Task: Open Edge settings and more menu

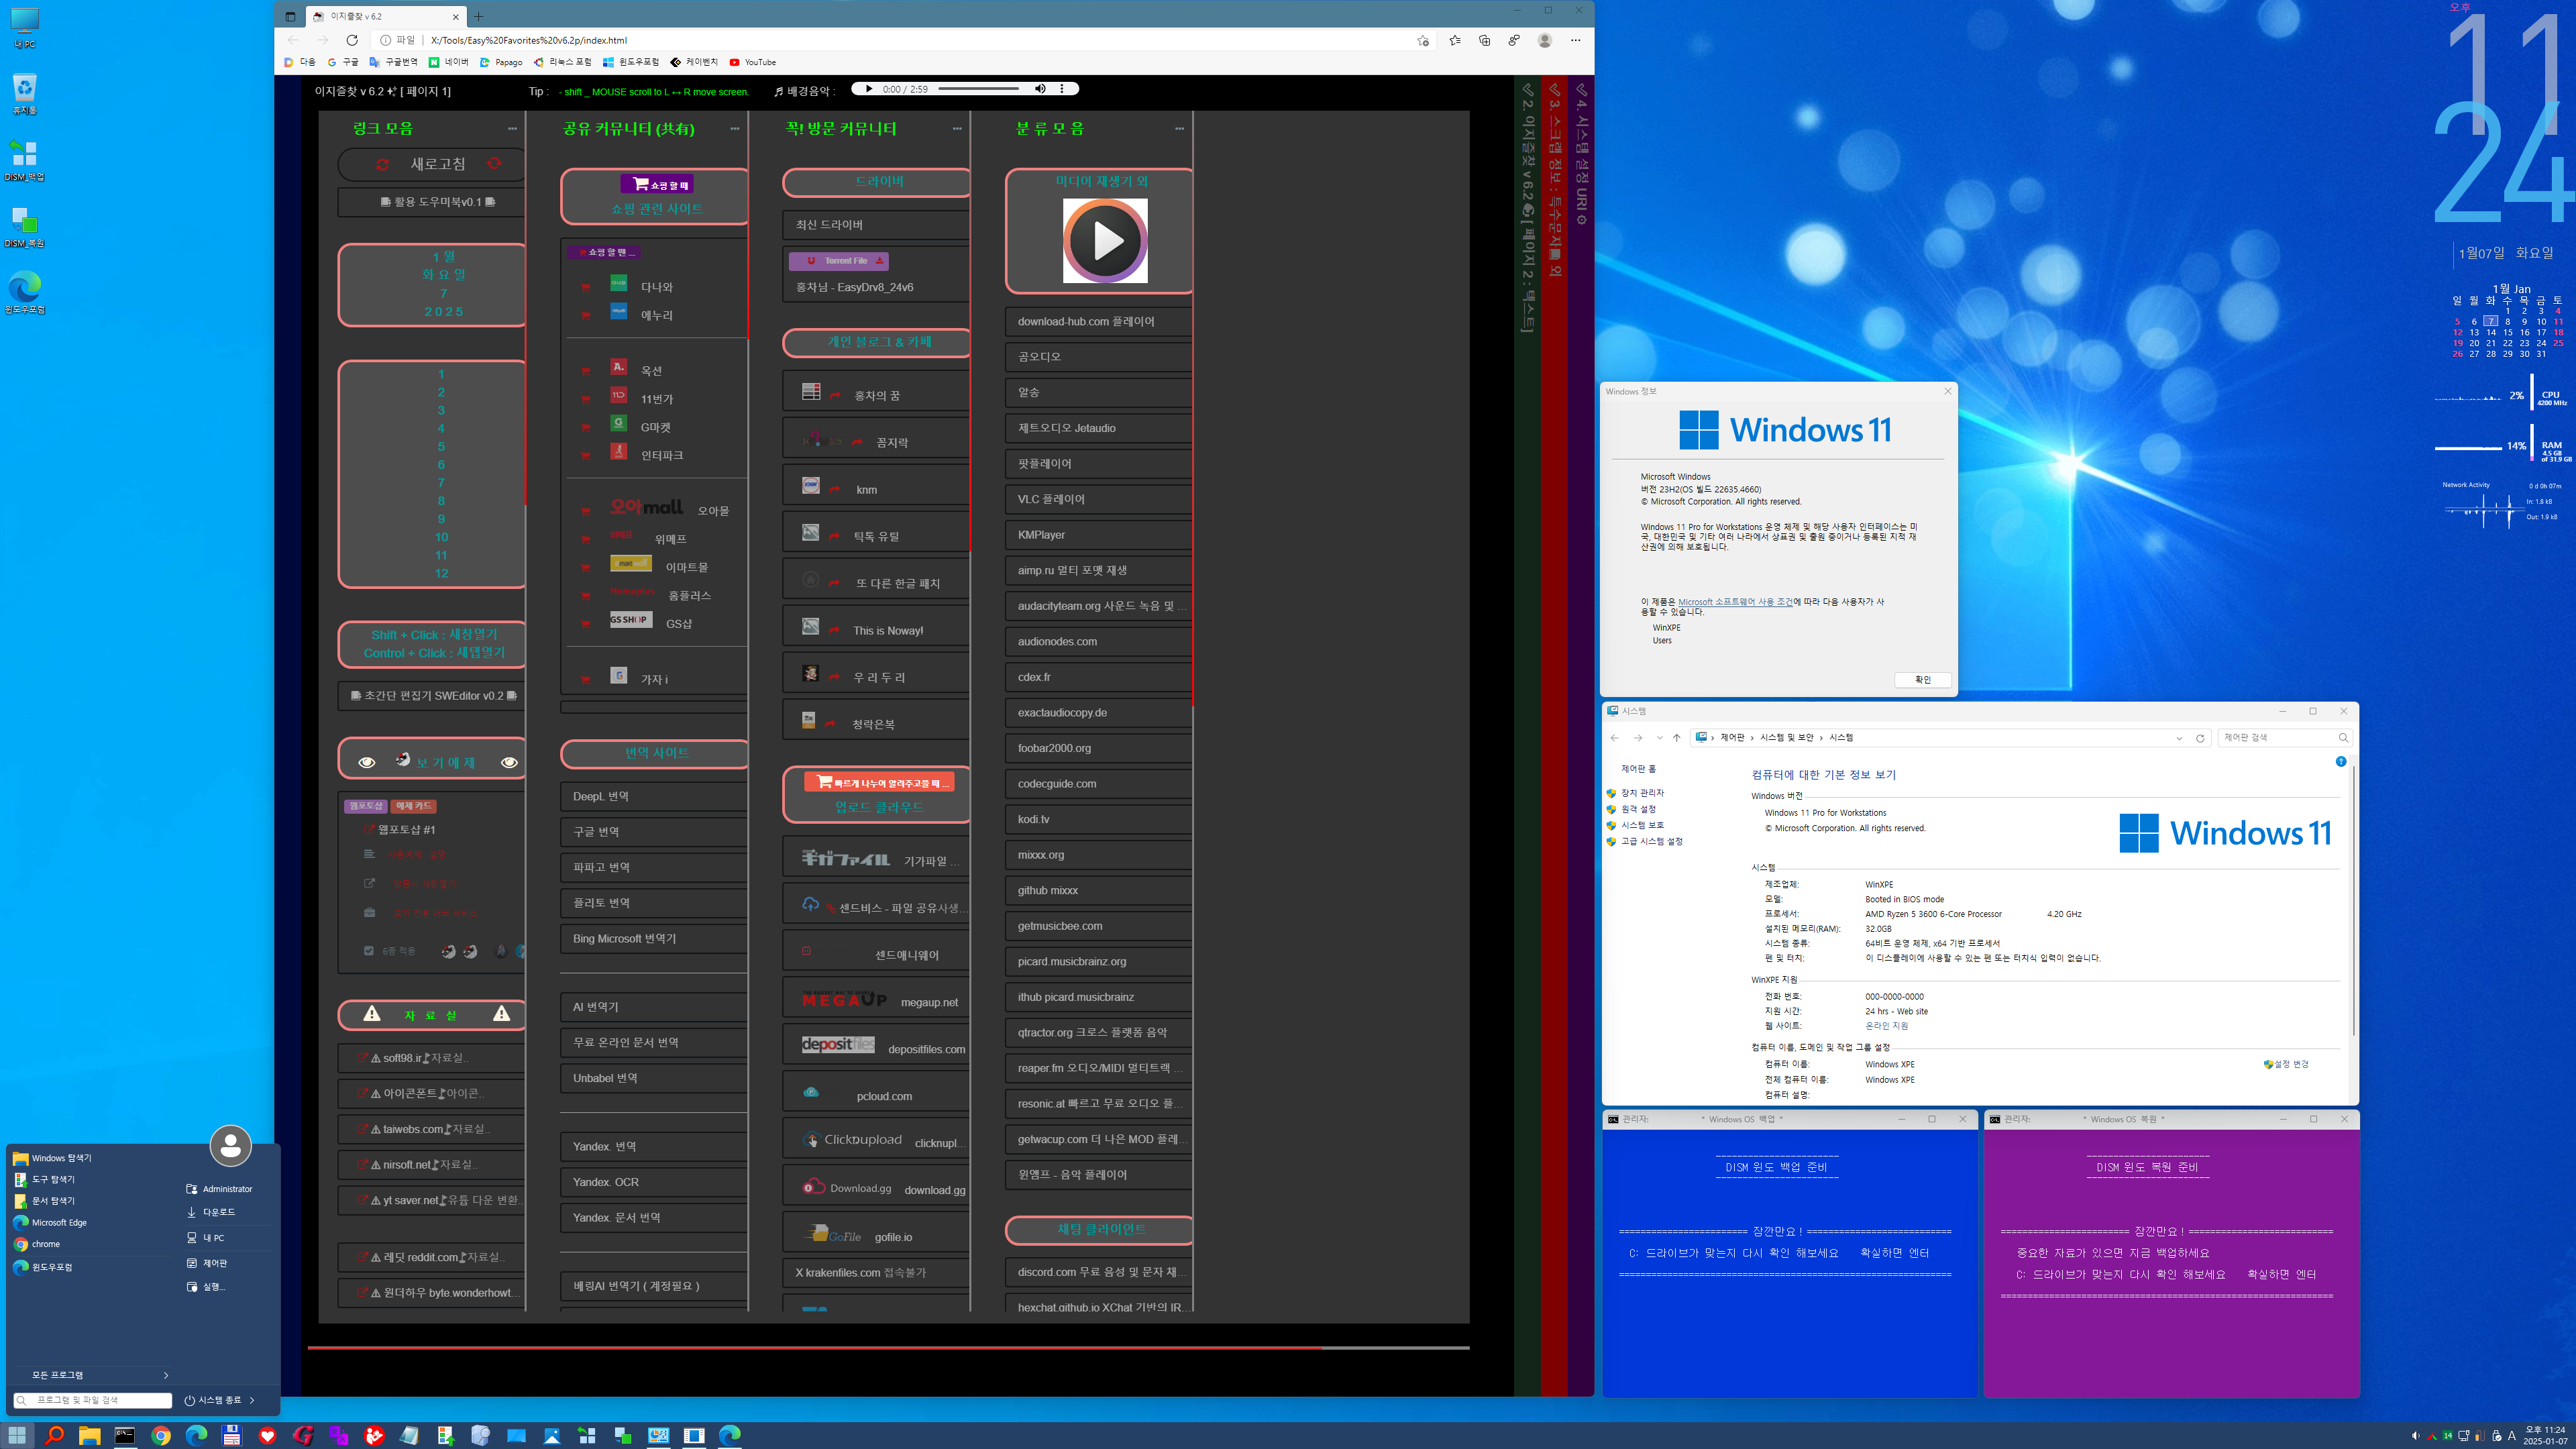Action: point(1575,40)
